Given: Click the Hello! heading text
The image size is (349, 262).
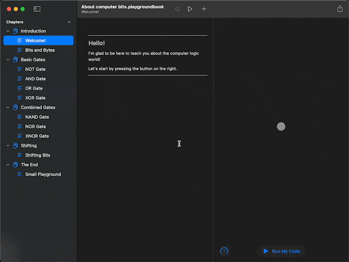Looking at the screenshot, I should tap(96, 43).
